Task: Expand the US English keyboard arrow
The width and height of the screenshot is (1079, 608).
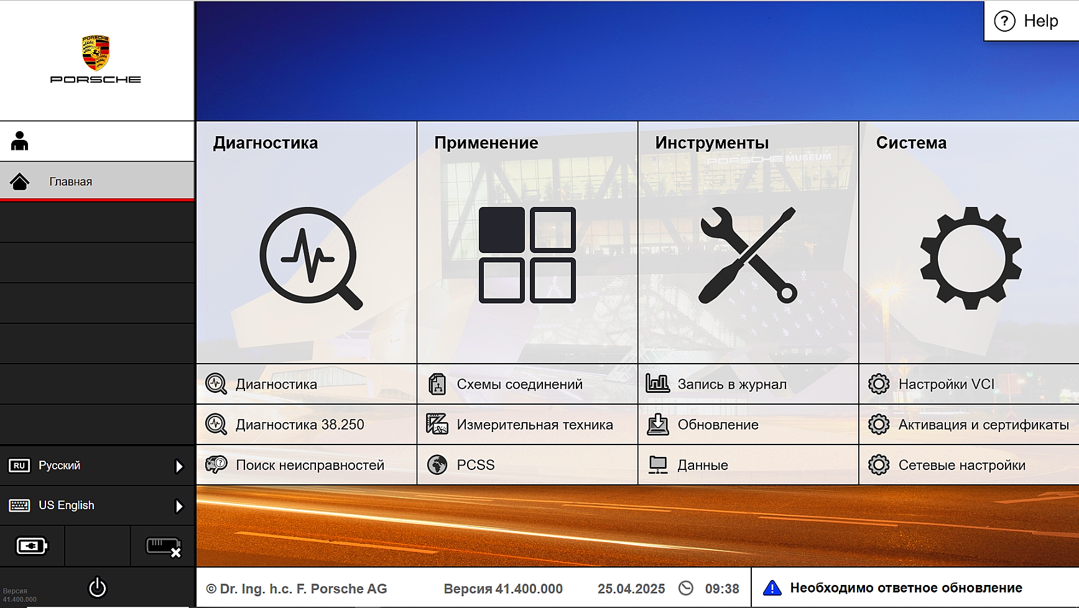Action: tap(179, 506)
